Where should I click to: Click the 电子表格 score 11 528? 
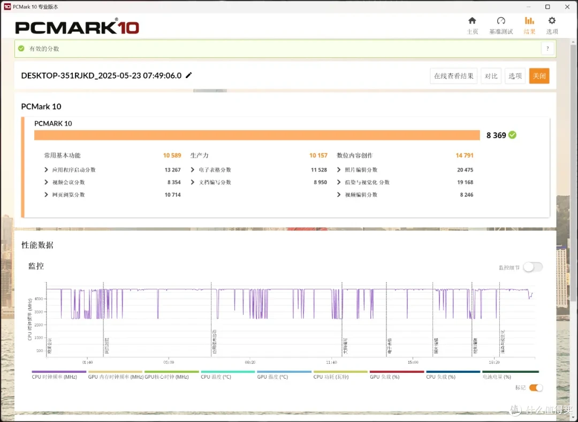coord(319,170)
